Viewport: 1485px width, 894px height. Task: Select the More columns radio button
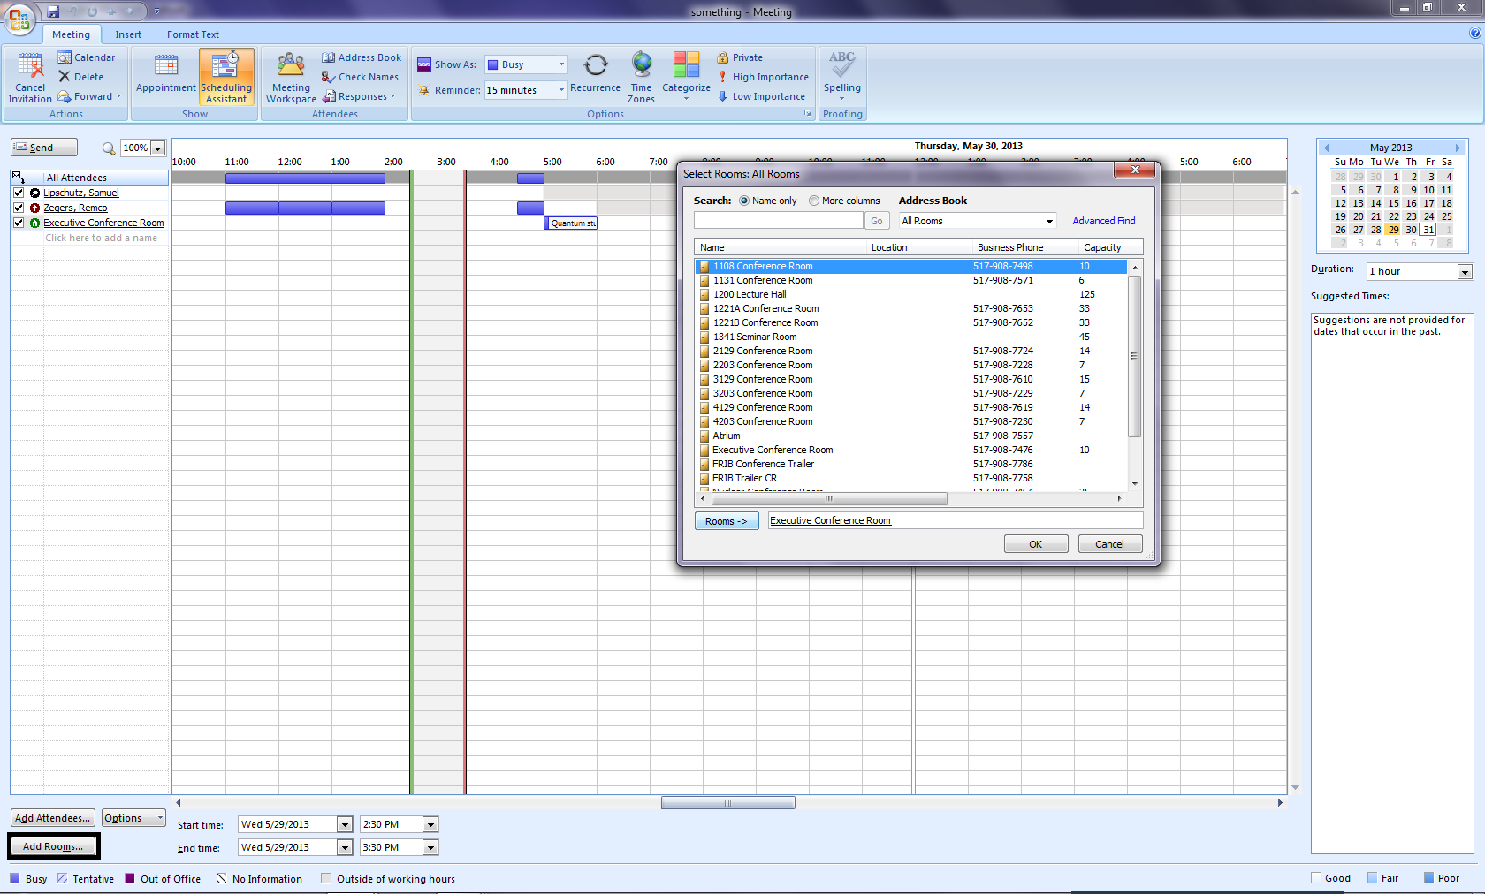point(814,201)
